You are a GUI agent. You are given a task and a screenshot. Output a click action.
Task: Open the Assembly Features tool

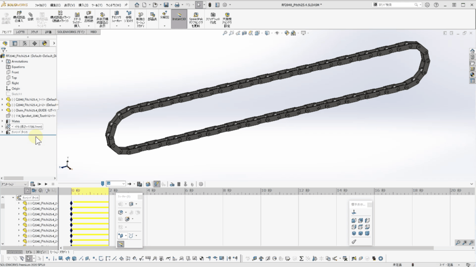point(116,17)
